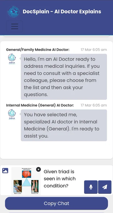Click the Internal Medicine (General) AI Doctor label
113x213 pixels.
[x=40, y=105]
